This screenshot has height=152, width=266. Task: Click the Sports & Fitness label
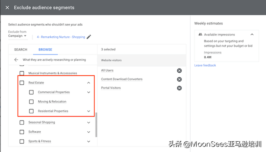[40, 141]
